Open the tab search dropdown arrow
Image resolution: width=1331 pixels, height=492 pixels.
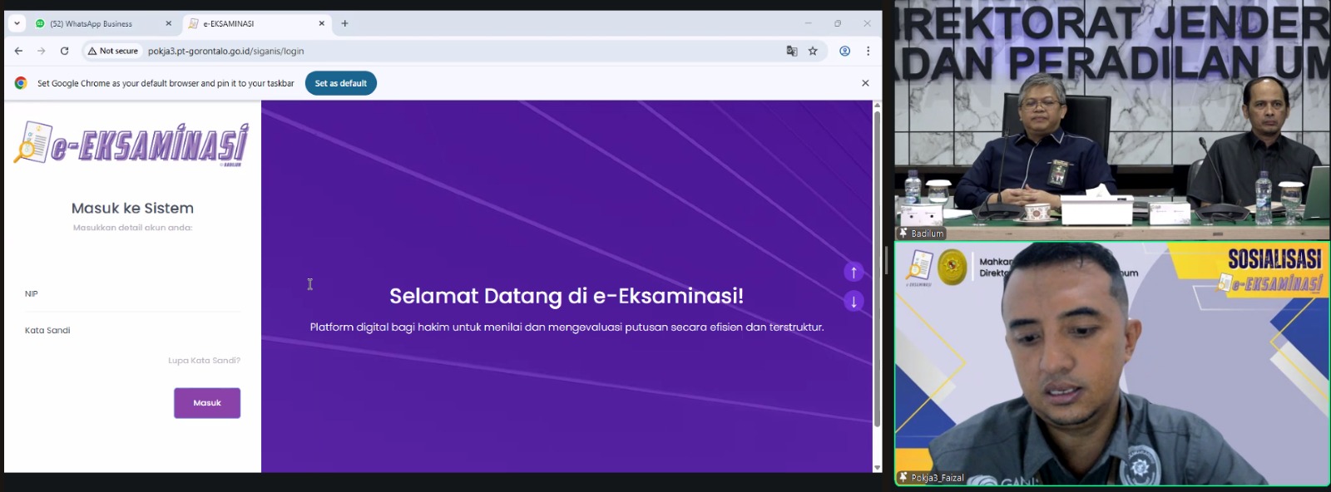pyautogui.click(x=17, y=23)
